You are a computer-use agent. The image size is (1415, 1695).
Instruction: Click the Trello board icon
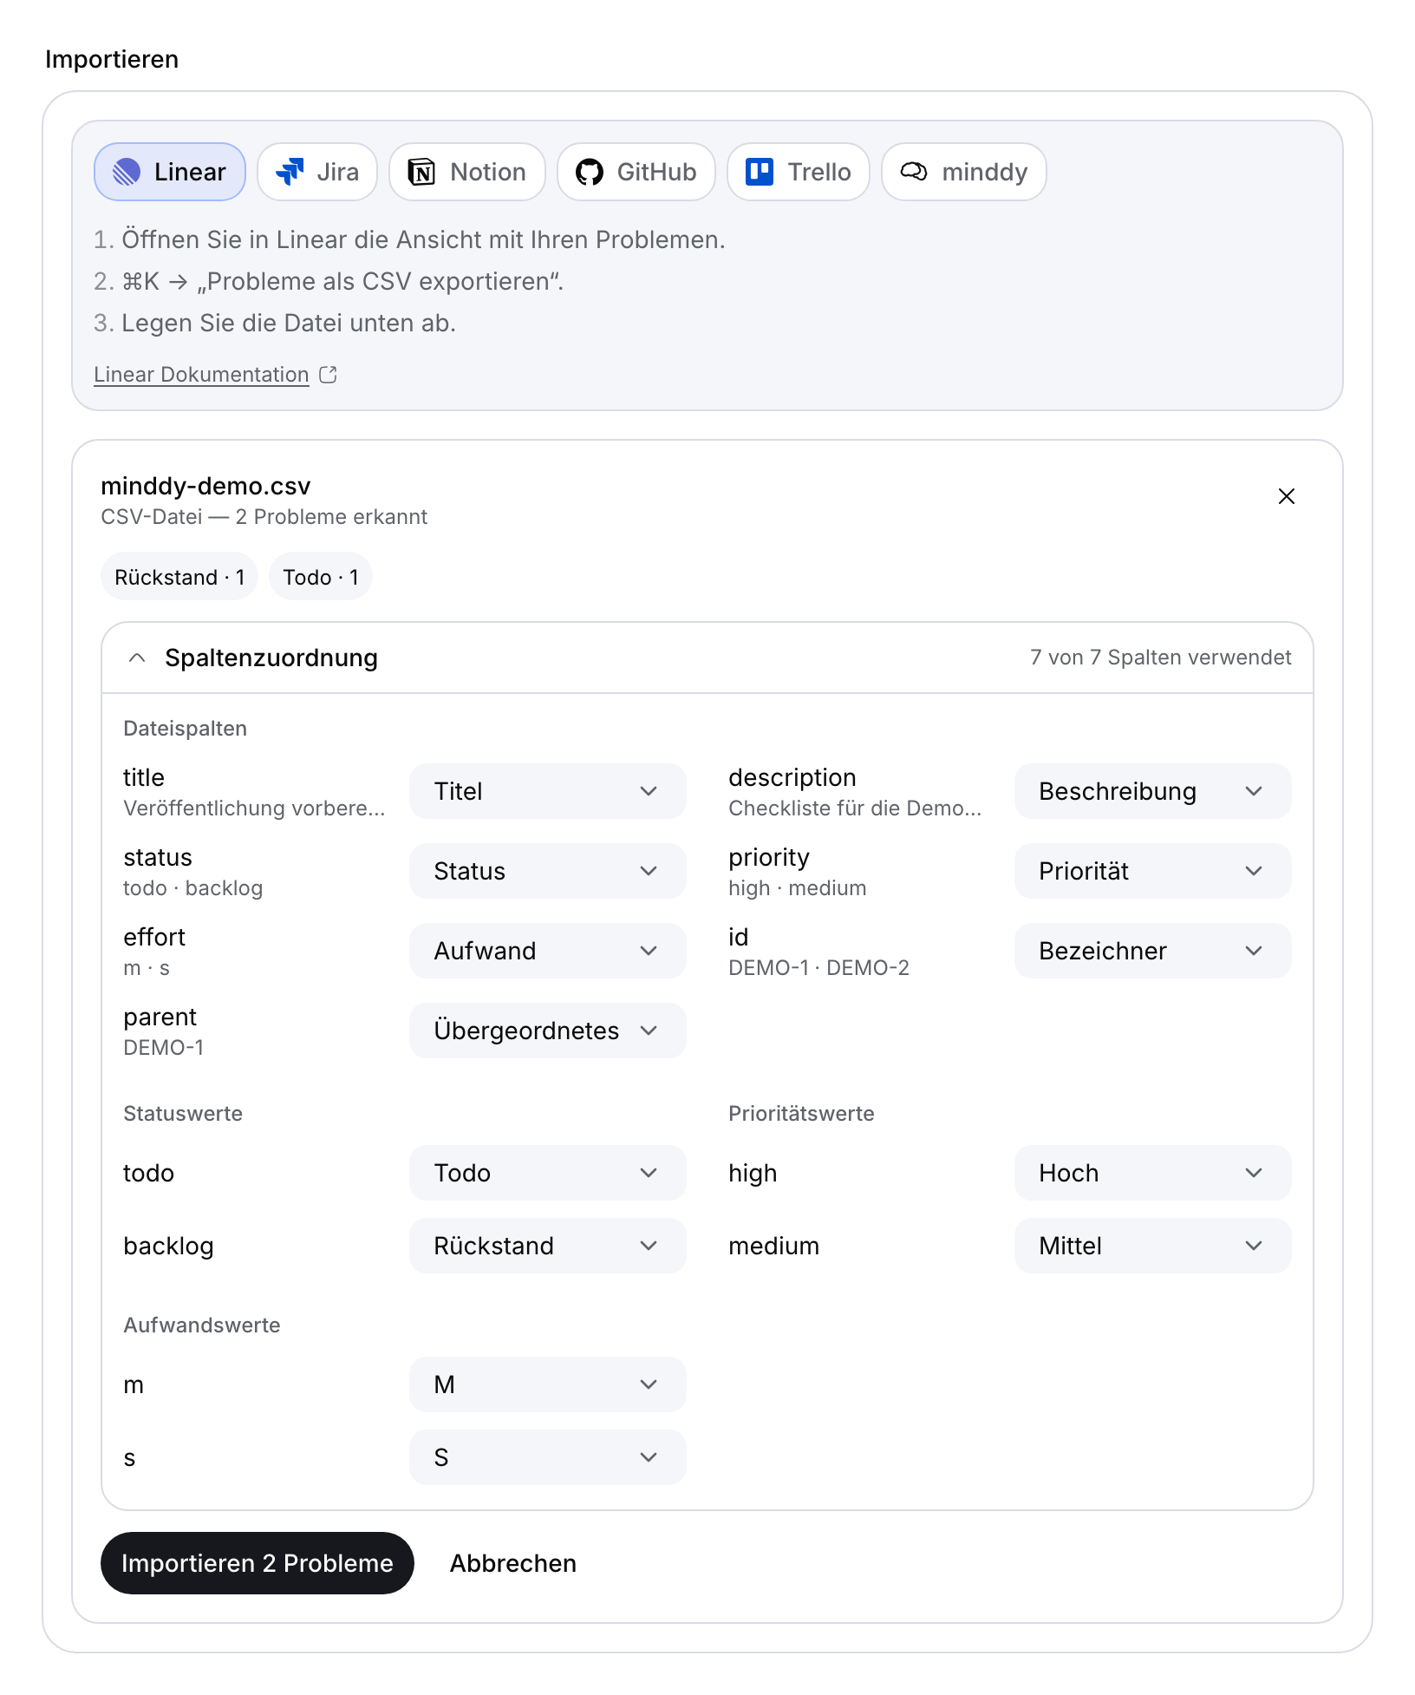click(760, 172)
